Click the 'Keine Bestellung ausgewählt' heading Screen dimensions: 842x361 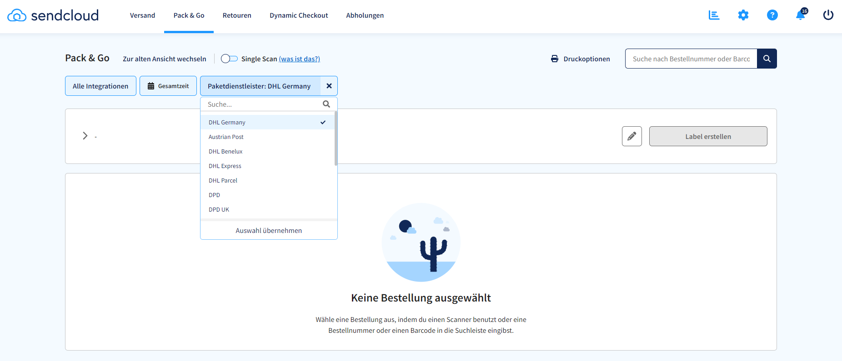[421, 298]
